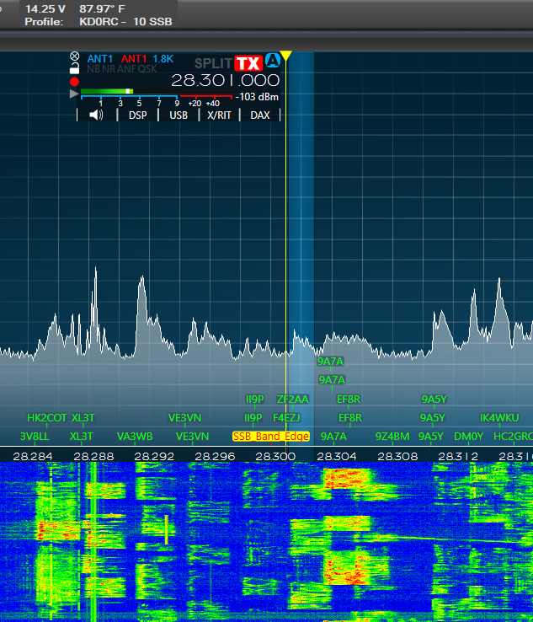
Task: Click the 28.312 frequency axis label
Action: coord(458,457)
